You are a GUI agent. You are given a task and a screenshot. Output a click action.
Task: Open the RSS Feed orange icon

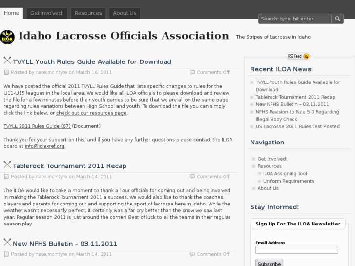click(x=306, y=56)
